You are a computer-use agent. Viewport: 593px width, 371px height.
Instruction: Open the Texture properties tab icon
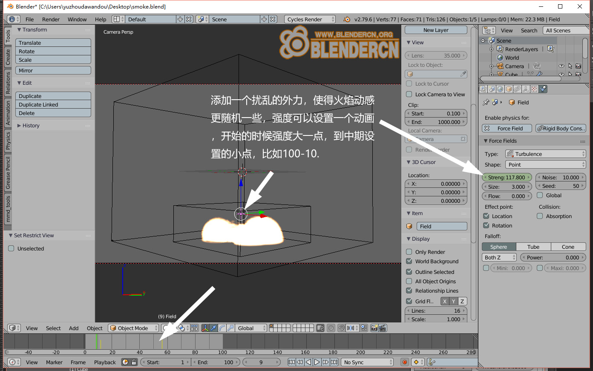(x=534, y=89)
